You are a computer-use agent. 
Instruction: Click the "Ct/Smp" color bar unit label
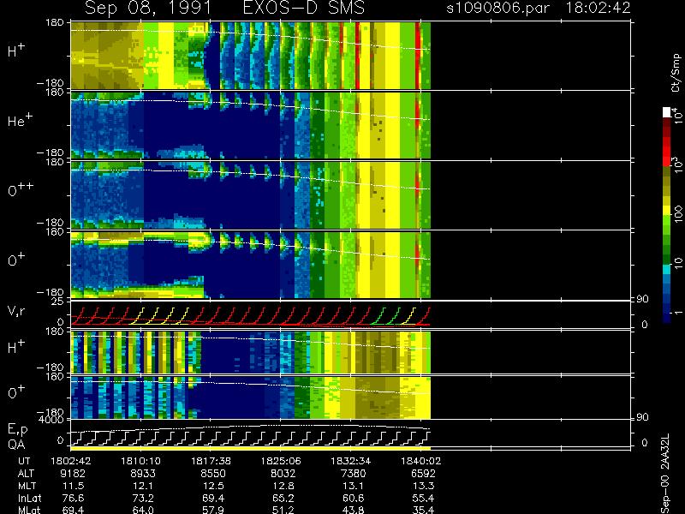click(x=676, y=73)
